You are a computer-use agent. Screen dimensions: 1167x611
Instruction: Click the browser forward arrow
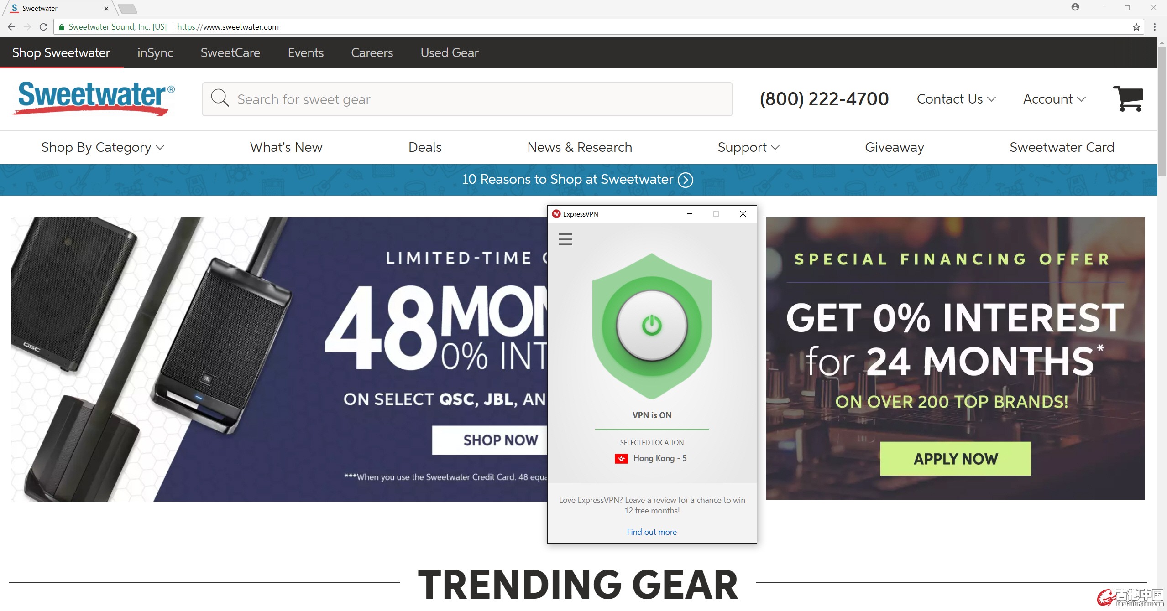tap(27, 27)
